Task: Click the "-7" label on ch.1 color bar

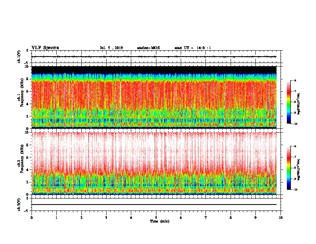Action: [294, 91]
